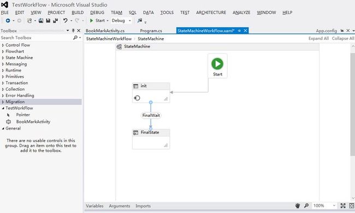Open the Variables panel
The image size is (355, 213).
tap(94, 206)
